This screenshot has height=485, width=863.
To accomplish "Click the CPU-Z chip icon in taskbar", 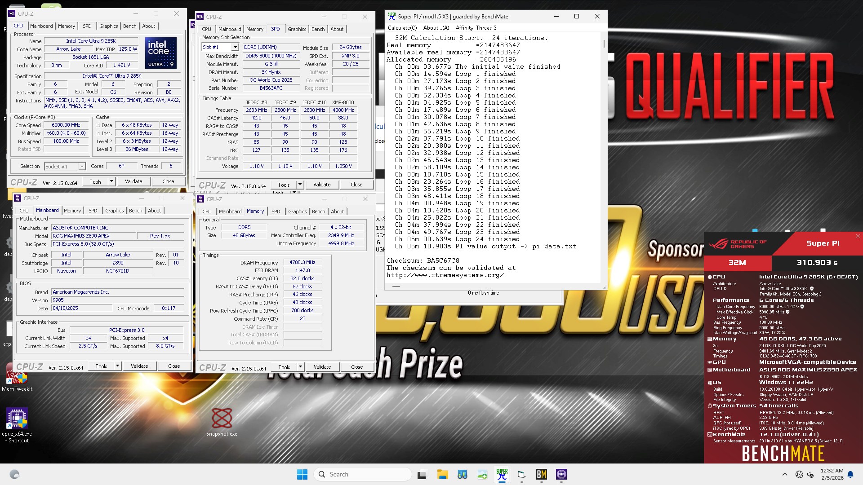I will pyautogui.click(x=561, y=474).
